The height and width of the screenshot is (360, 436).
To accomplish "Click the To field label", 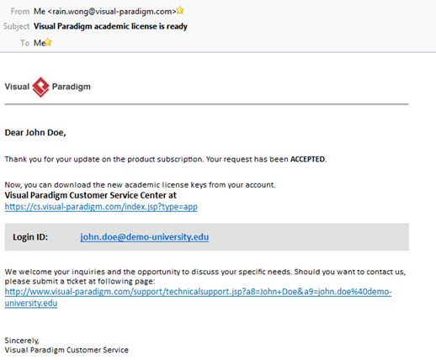I will coord(24,43).
